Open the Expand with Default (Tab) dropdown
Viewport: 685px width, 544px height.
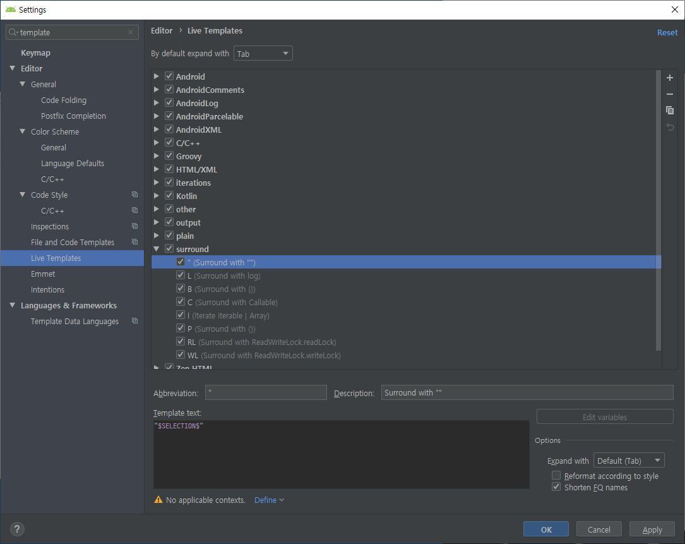pos(629,461)
